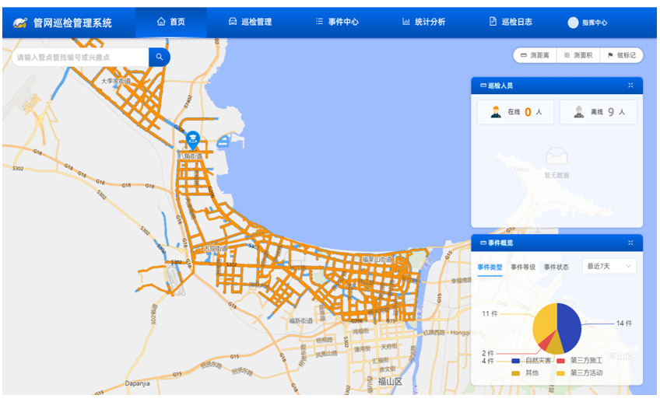Click the 指挥中心 user avatar
The height and width of the screenshot is (402, 660).
click(x=574, y=23)
